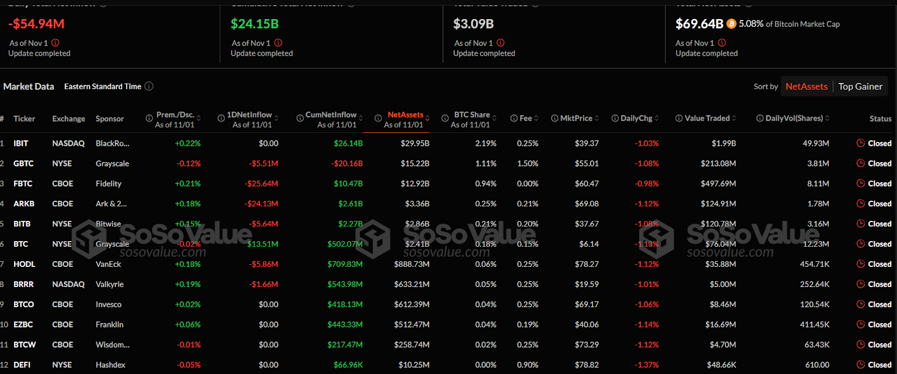Click info icon beside $3.09B date
The image size is (897, 374).
pos(501,43)
